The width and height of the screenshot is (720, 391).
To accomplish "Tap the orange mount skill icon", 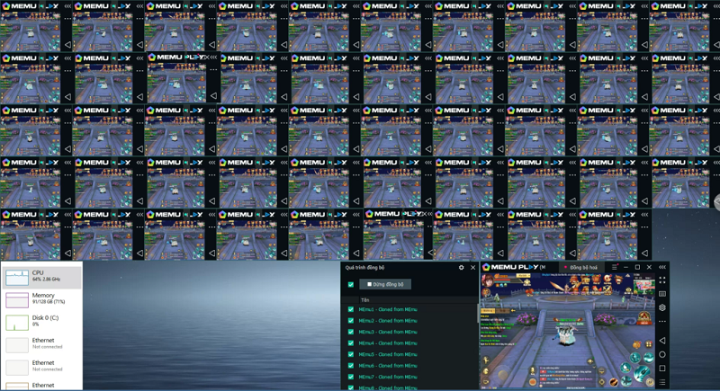I will (614, 381).
